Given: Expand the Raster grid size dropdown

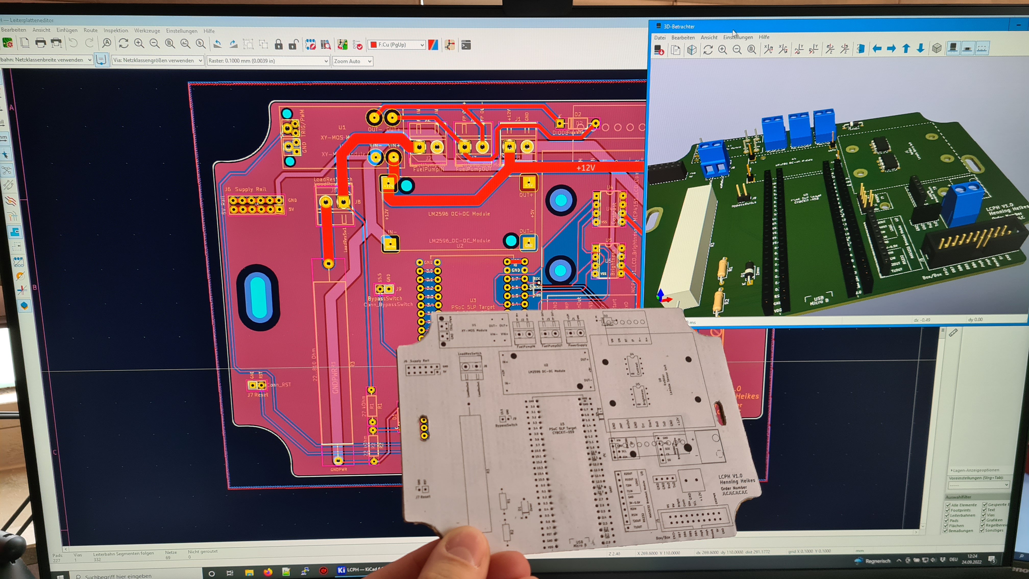Looking at the screenshot, I should [x=326, y=61].
